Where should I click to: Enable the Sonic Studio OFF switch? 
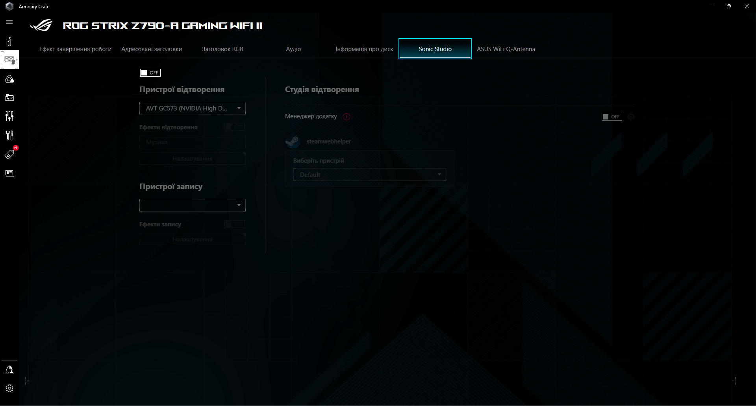click(x=150, y=73)
